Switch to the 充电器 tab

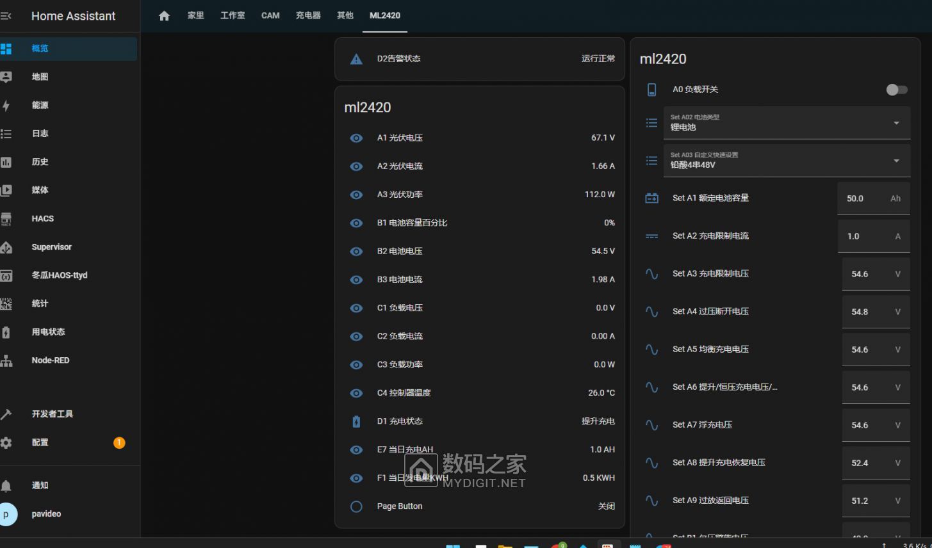coord(308,15)
